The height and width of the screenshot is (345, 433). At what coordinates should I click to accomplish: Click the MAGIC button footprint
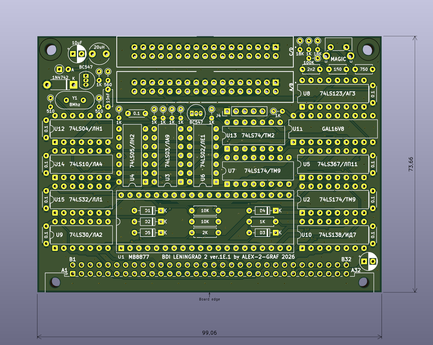click(x=338, y=54)
